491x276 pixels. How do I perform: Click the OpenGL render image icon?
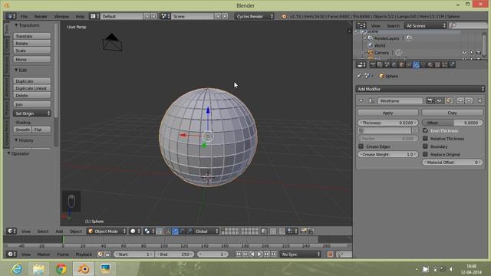[x=303, y=231]
